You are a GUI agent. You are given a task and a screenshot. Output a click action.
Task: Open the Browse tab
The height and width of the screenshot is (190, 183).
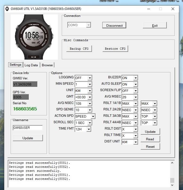(x=47, y=65)
